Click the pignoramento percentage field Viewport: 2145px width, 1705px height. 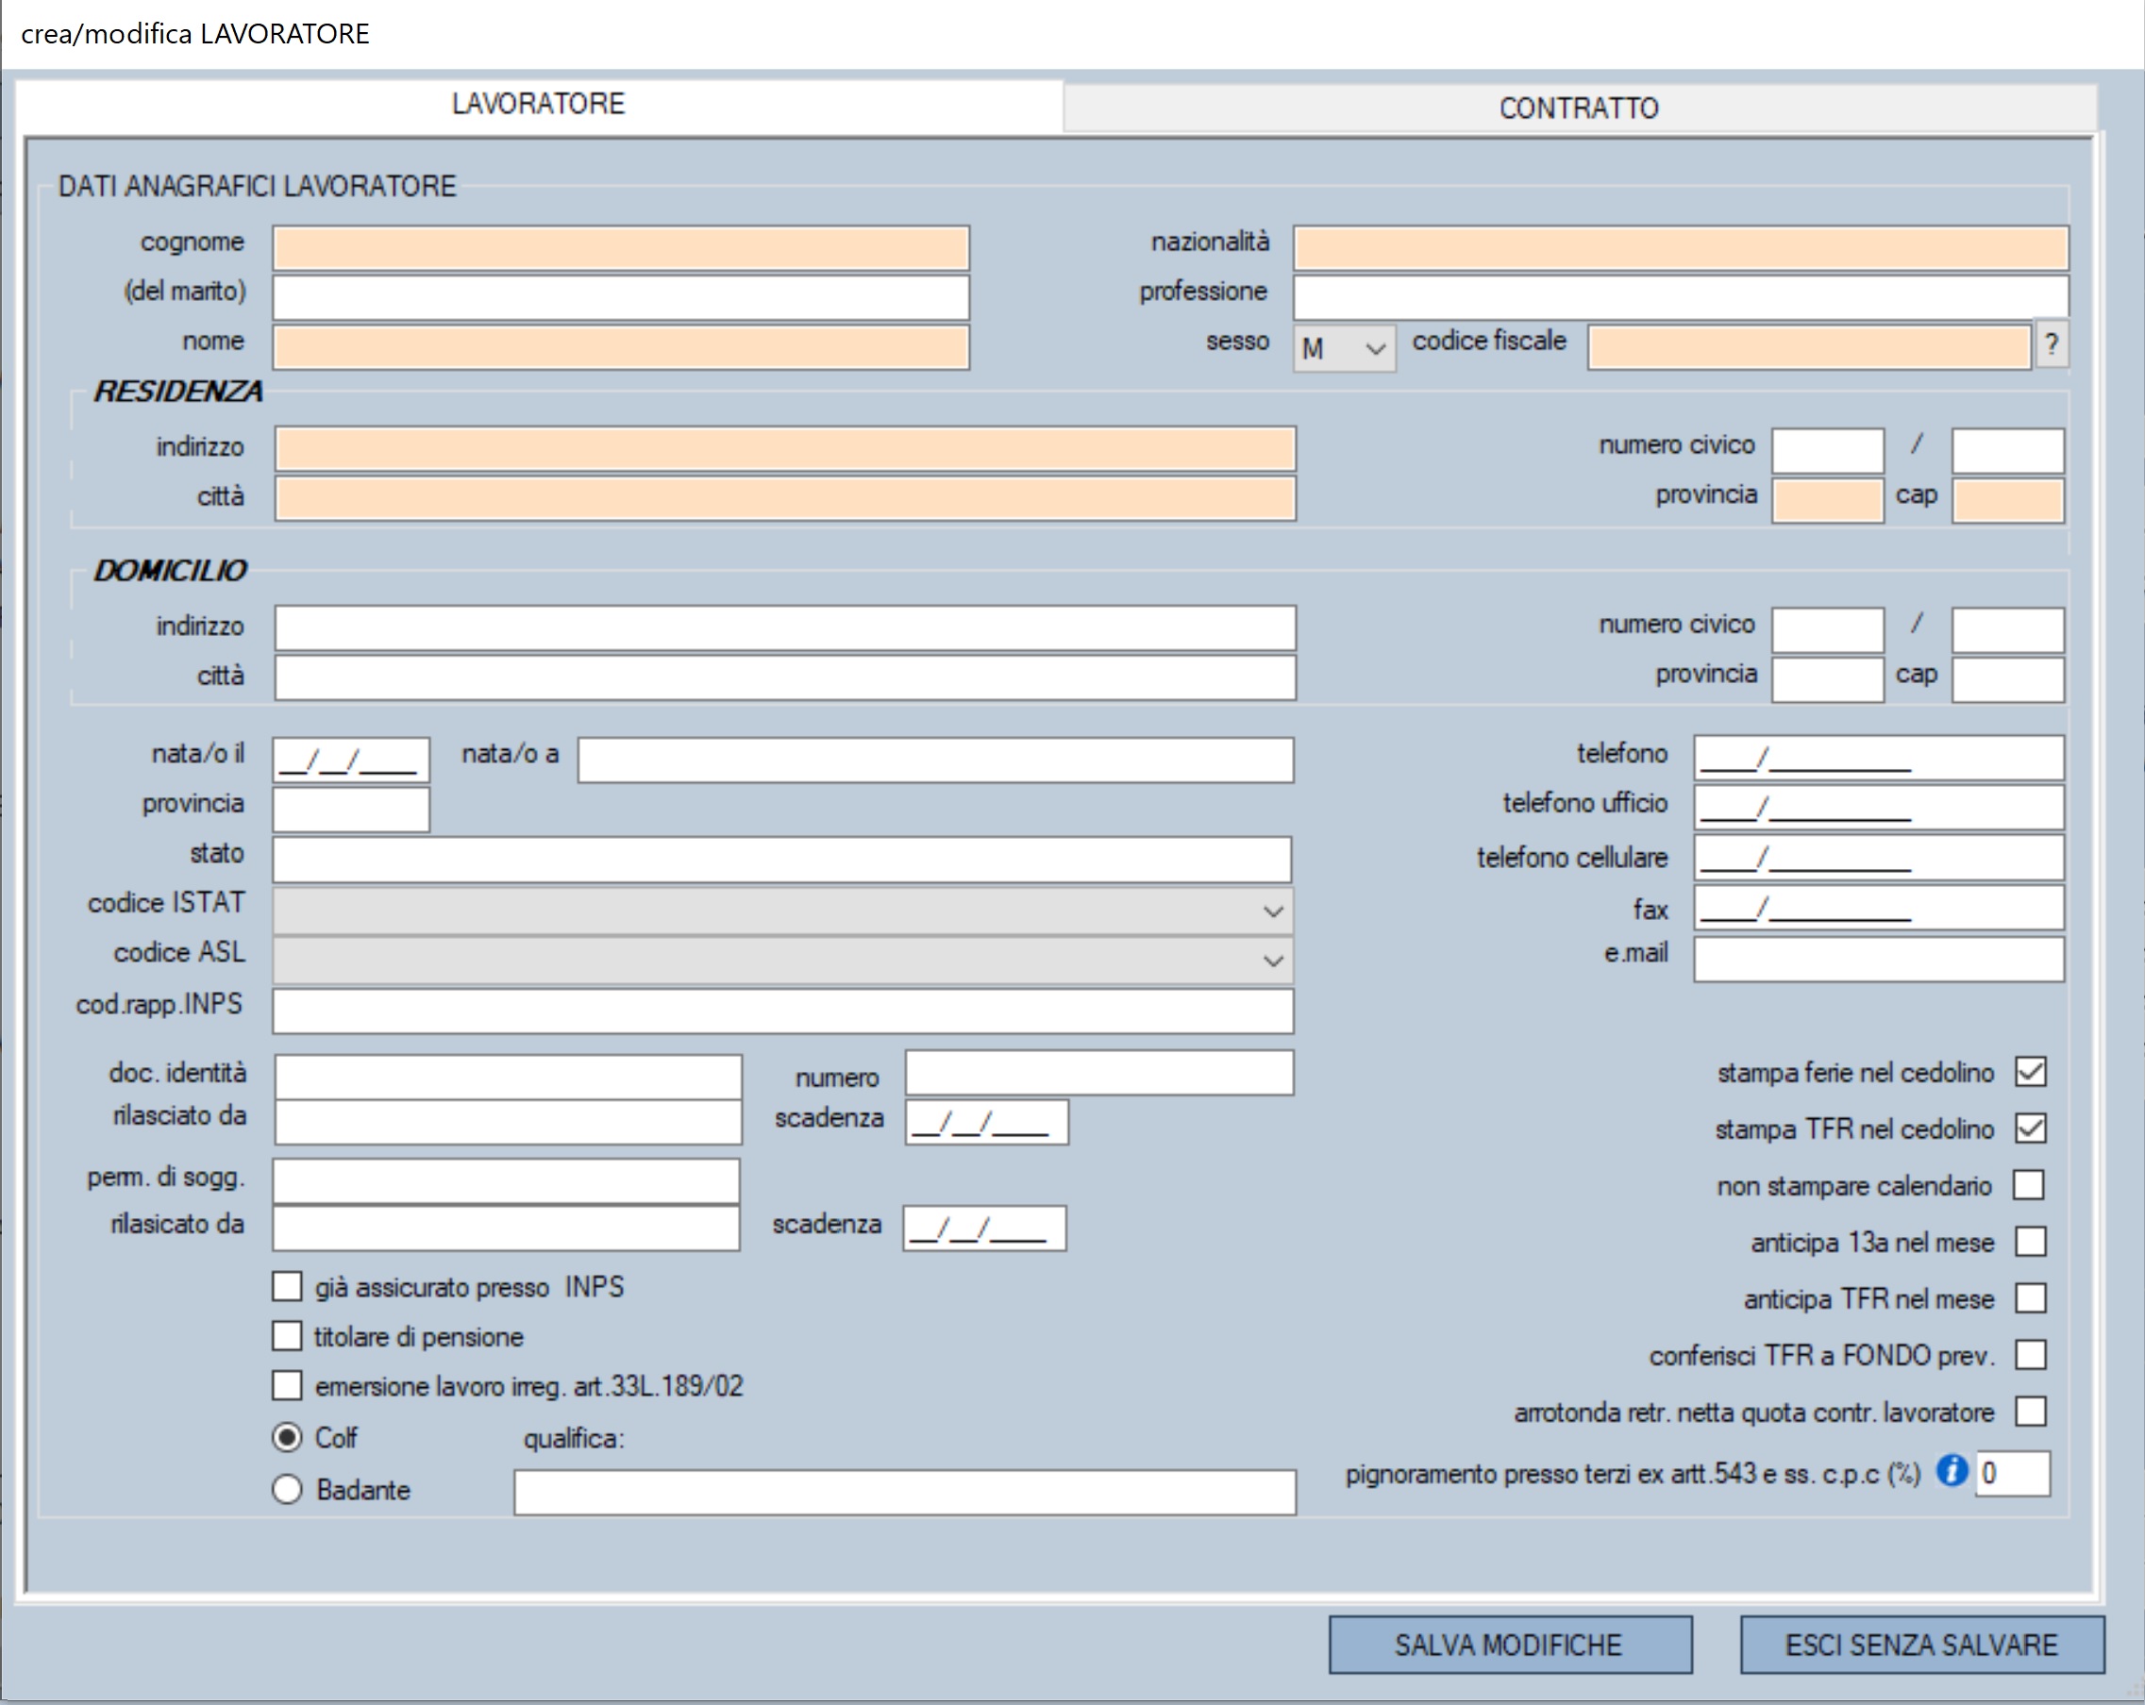(x=2013, y=1473)
